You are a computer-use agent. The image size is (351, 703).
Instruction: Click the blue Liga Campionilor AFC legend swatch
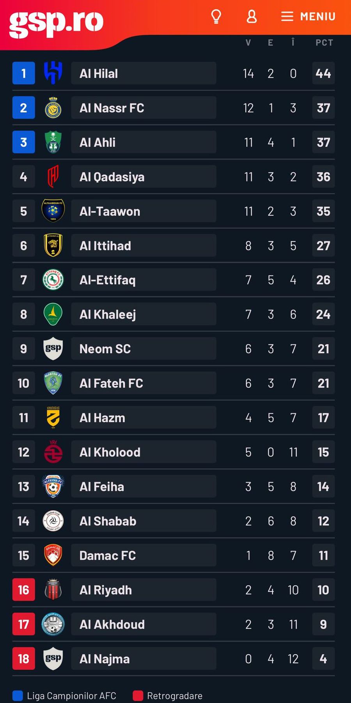pyautogui.click(x=18, y=696)
